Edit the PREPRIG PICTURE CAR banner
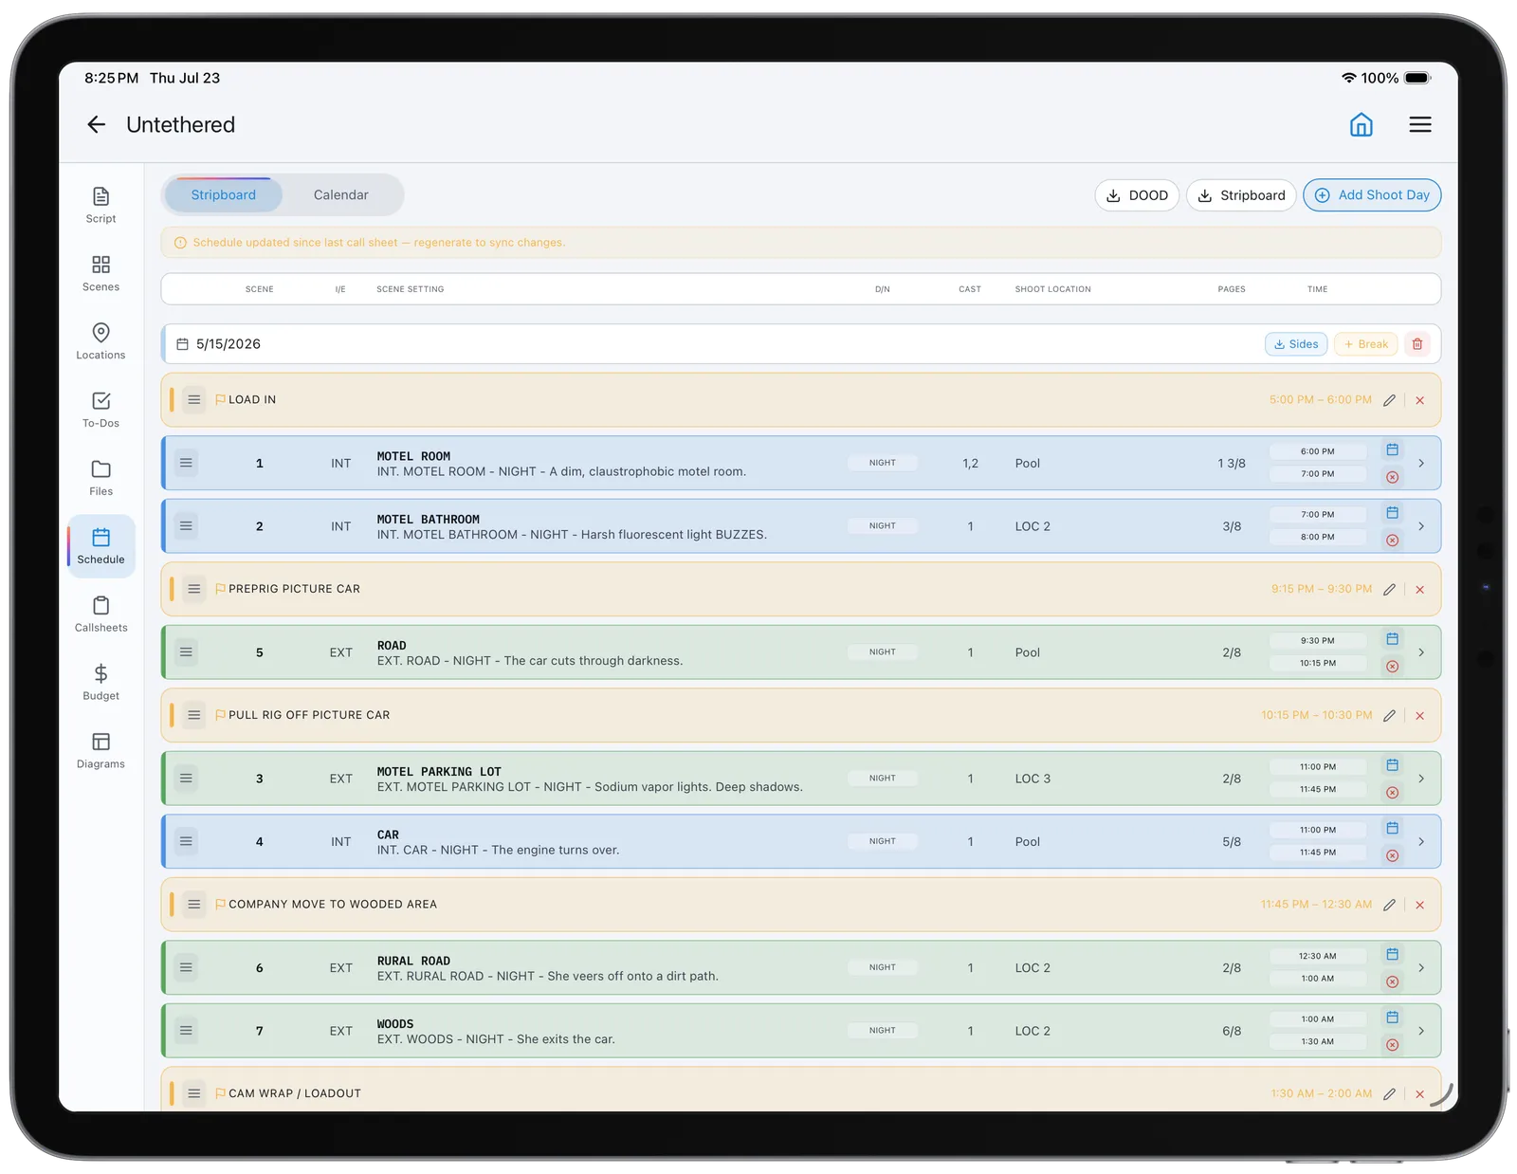 tap(1389, 589)
